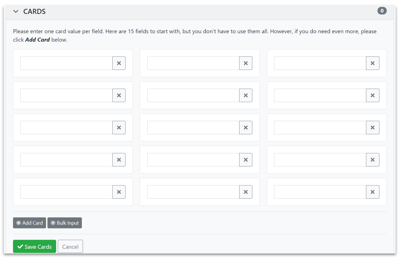Open the Bulk Input option

click(65, 223)
